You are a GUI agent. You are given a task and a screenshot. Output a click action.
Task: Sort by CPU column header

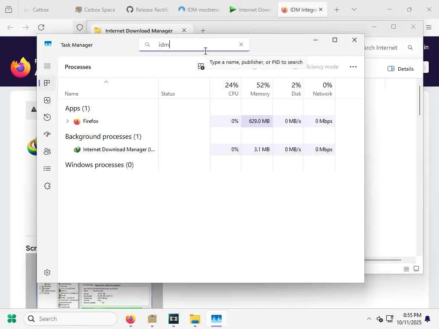[226, 89]
